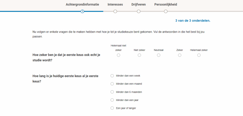The image size is (243, 116).
Task: Select 'Helemaal niet zeker' radio button
Action: pos(119,55)
